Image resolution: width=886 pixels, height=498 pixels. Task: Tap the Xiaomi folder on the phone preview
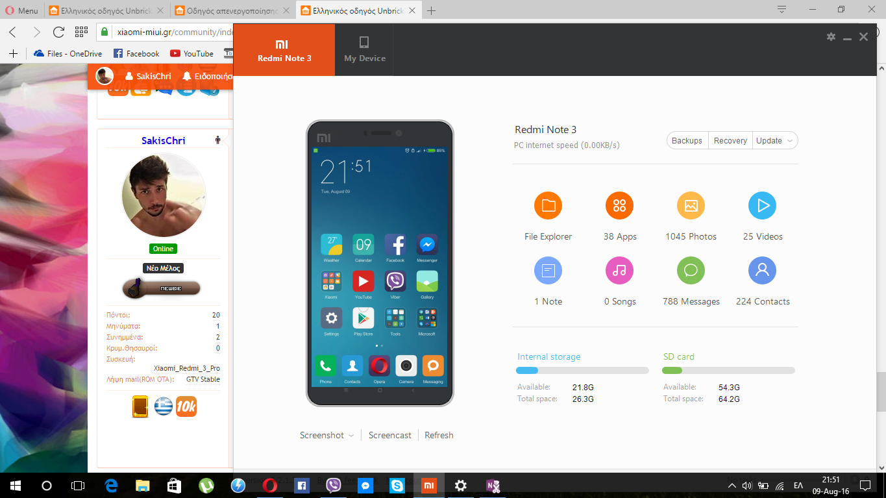point(331,281)
